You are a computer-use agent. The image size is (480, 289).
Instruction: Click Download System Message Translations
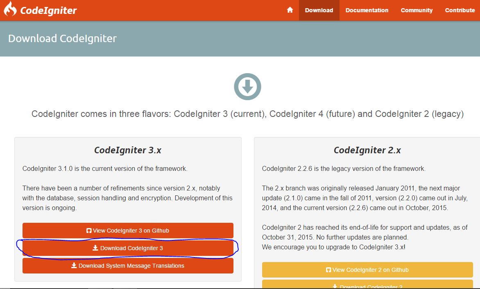click(128, 265)
